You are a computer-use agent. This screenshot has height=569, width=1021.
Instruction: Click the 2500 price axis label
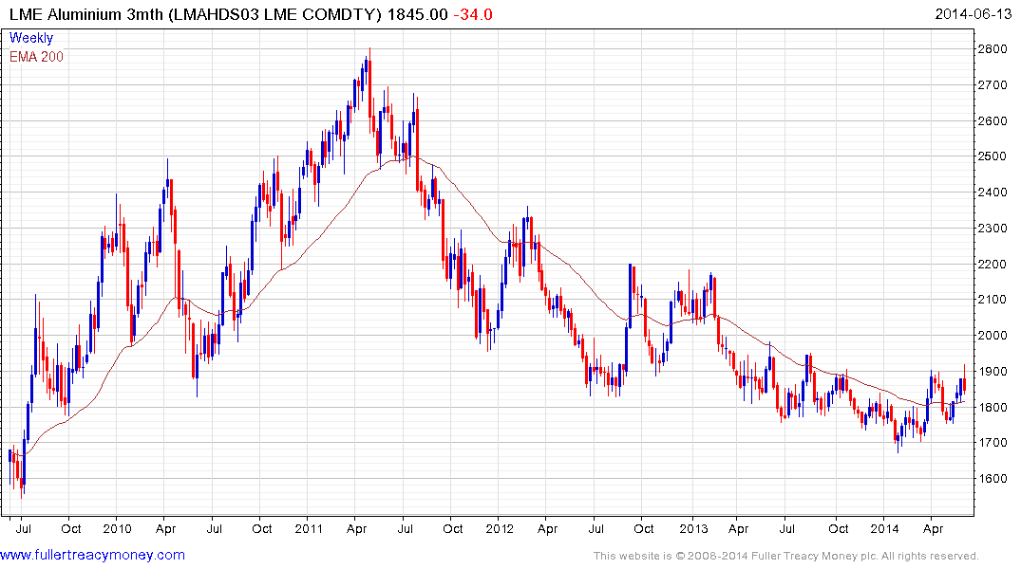coord(993,156)
